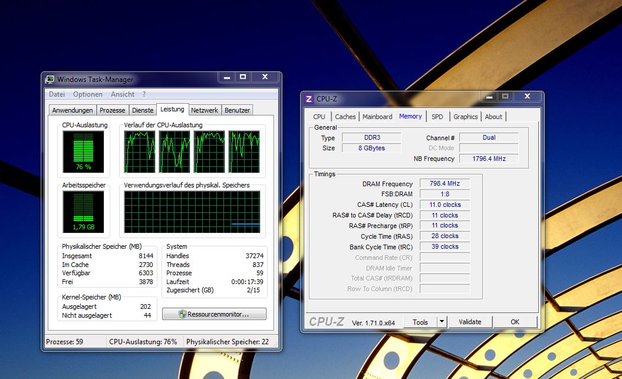The height and width of the screenshot is (379, 622).
Task: Click the NB Frequency 1796.4 MHz value
Action: [x=489, y=159]
